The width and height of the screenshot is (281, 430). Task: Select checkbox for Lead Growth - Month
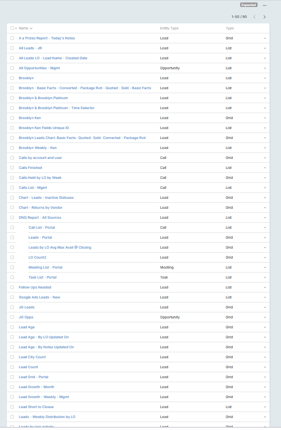point(12,387)
